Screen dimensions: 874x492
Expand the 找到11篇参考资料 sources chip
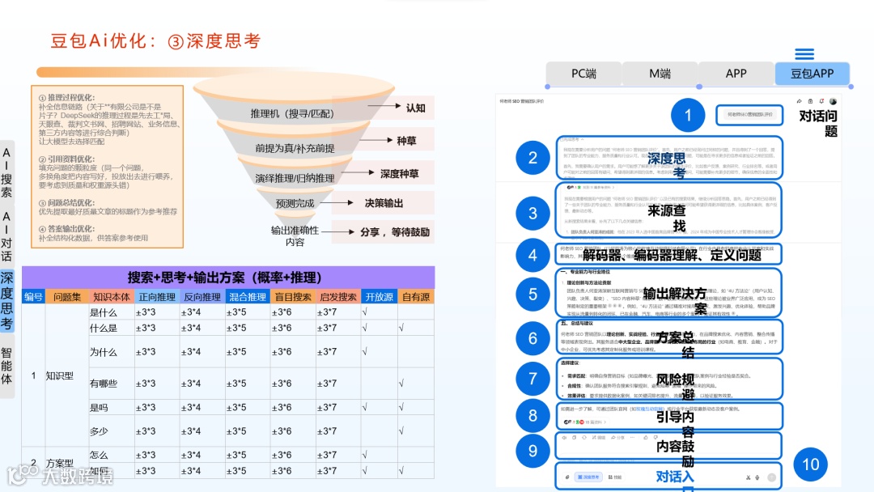coord(591,187)
